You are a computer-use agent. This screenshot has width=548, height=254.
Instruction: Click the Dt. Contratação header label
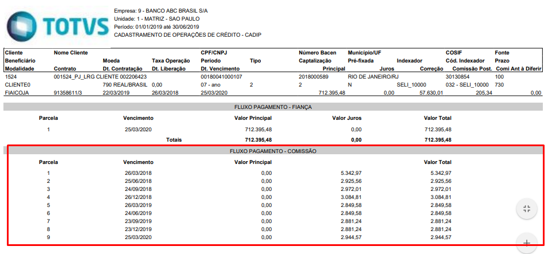(x=123, y=69)
